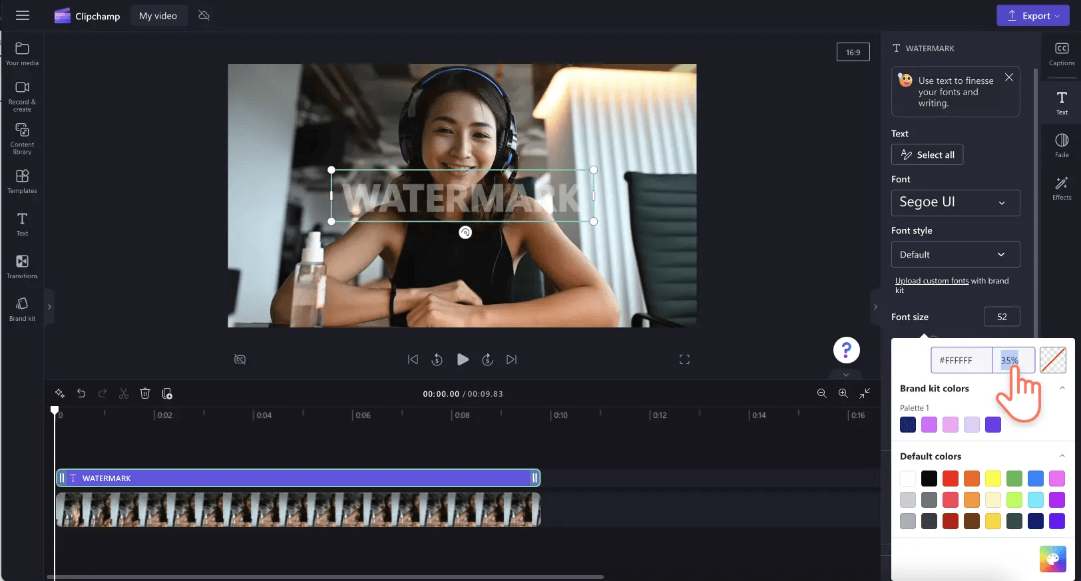Toggle the hide captions preview icon
The height and width of the screenshot is (581, 1081).
coord(240,359)
